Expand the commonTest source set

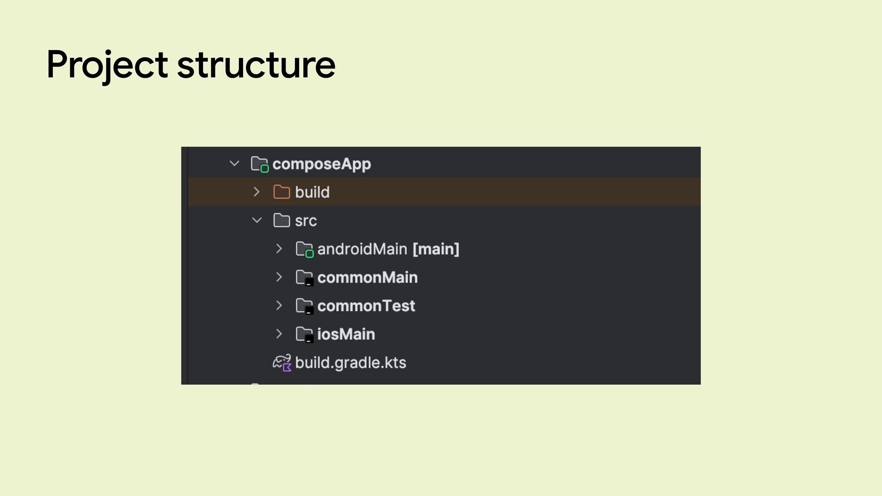279,306
